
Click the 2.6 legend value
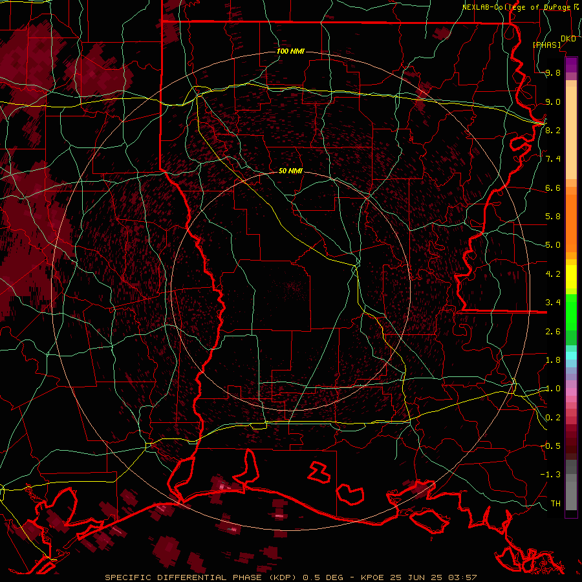(x=553, y=331)
